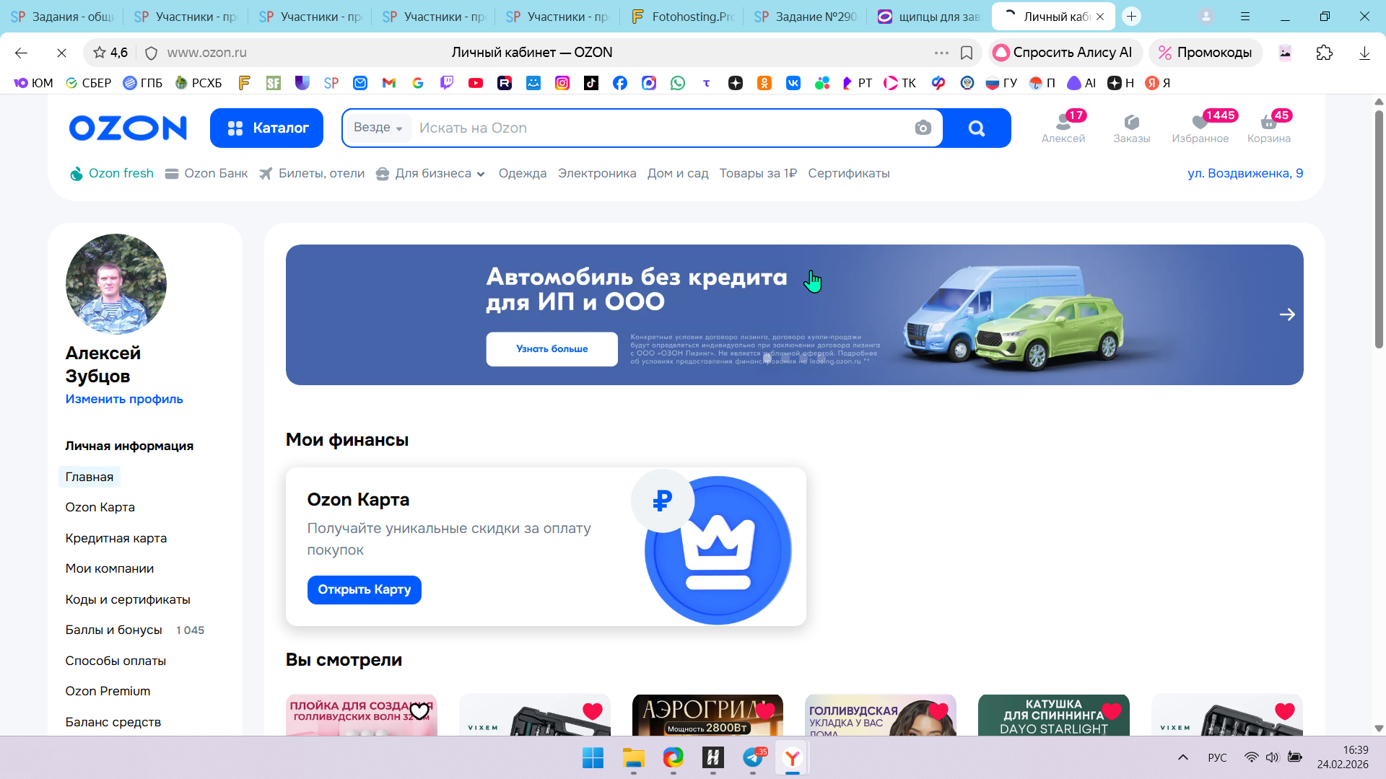Click the banner next arrow
This screenshot has width=1386, height=779.
[1286, 314]
